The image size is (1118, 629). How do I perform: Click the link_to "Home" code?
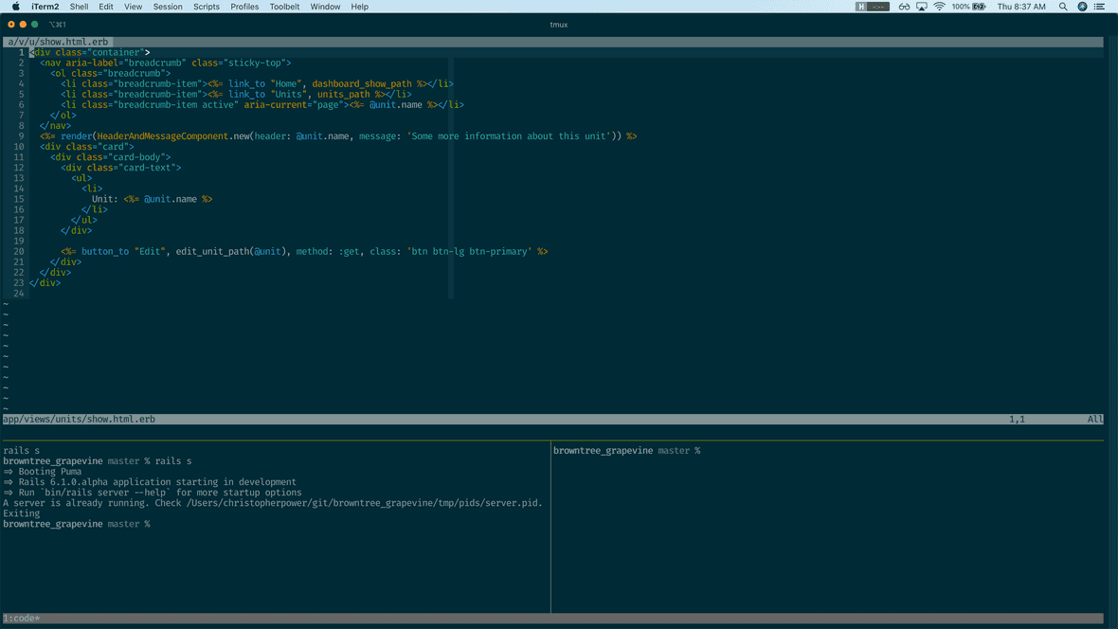[x=265, y=83]
